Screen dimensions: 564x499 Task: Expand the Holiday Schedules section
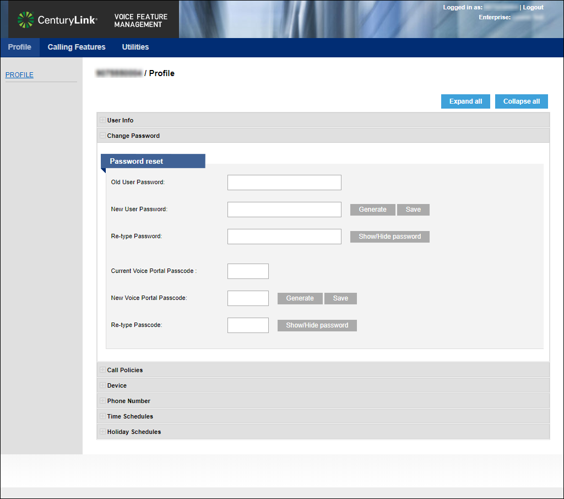coord(323,432)
